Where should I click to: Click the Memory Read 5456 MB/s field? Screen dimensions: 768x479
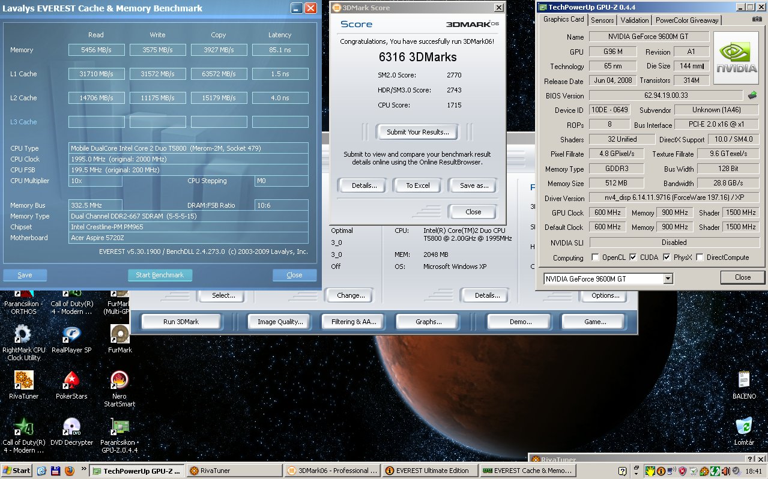[x=96, y=50]
